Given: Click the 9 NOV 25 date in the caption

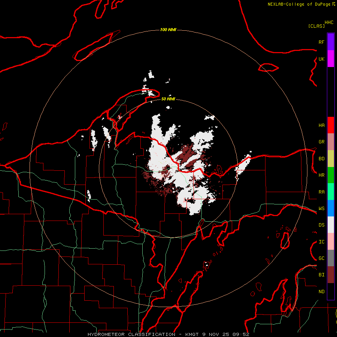Looking at the screenshot, I should [216, 334].
